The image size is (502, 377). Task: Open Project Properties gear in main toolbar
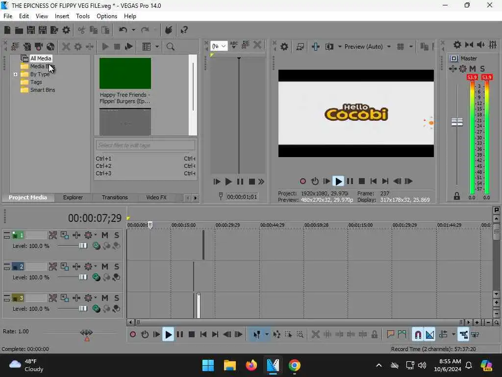66,30
